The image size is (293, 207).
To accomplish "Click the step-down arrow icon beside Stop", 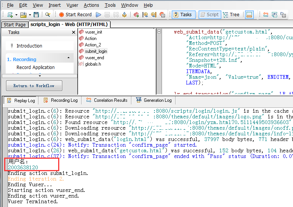I will pyautogui.click(x=125, y=15).
